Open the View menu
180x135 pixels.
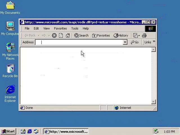coord(46,28)
